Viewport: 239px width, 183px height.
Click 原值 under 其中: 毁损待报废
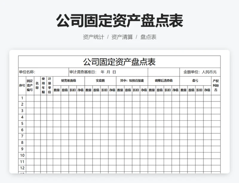click(128, 90)
